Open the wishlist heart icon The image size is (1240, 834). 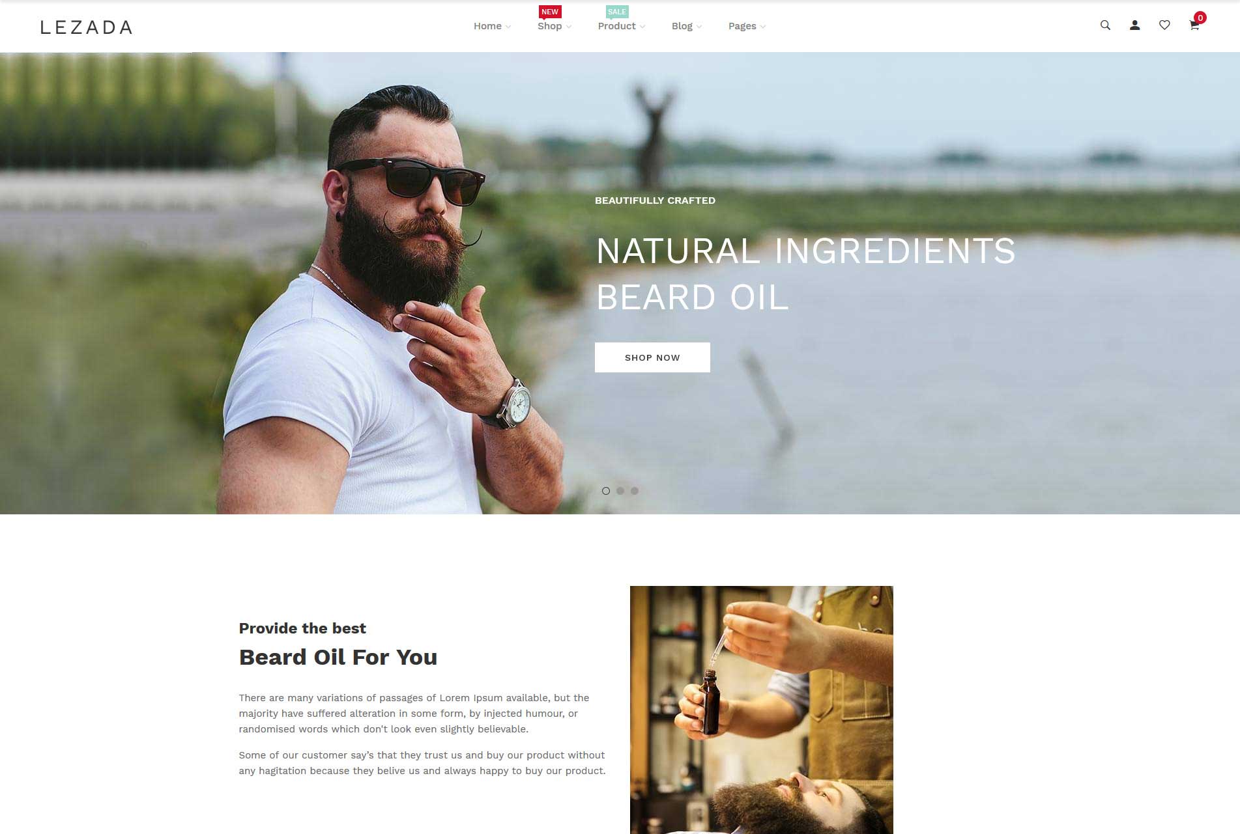click(x=1164, y=25)
